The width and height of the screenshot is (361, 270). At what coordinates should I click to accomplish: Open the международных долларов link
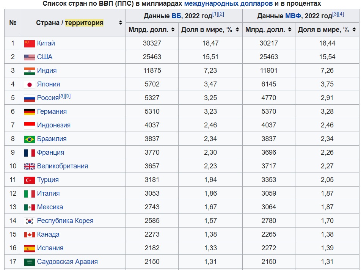(x=228, y=3)
